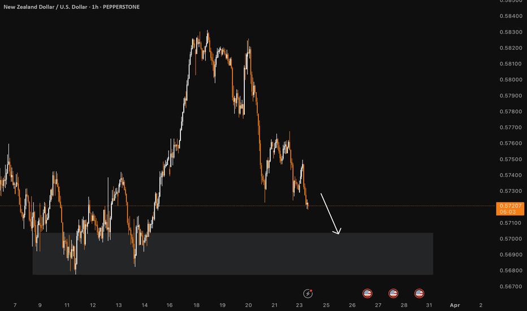Click the Apr month label on the time axis

click(455, 305)
